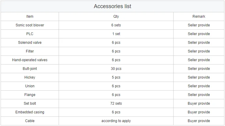Viewport: 225px width, 126px height.
Task: Select the Item column header
Action: (30, 16)
